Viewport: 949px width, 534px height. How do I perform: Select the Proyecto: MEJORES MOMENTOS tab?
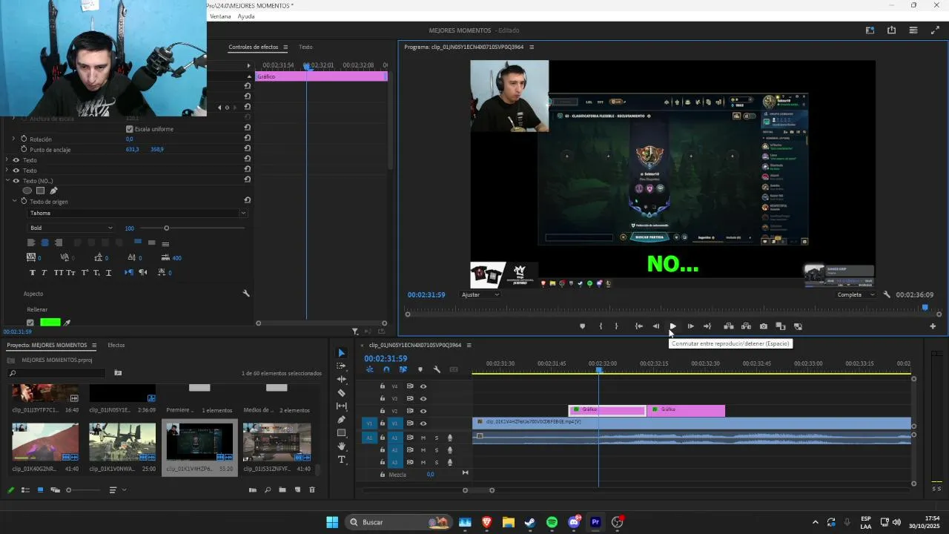47,345
